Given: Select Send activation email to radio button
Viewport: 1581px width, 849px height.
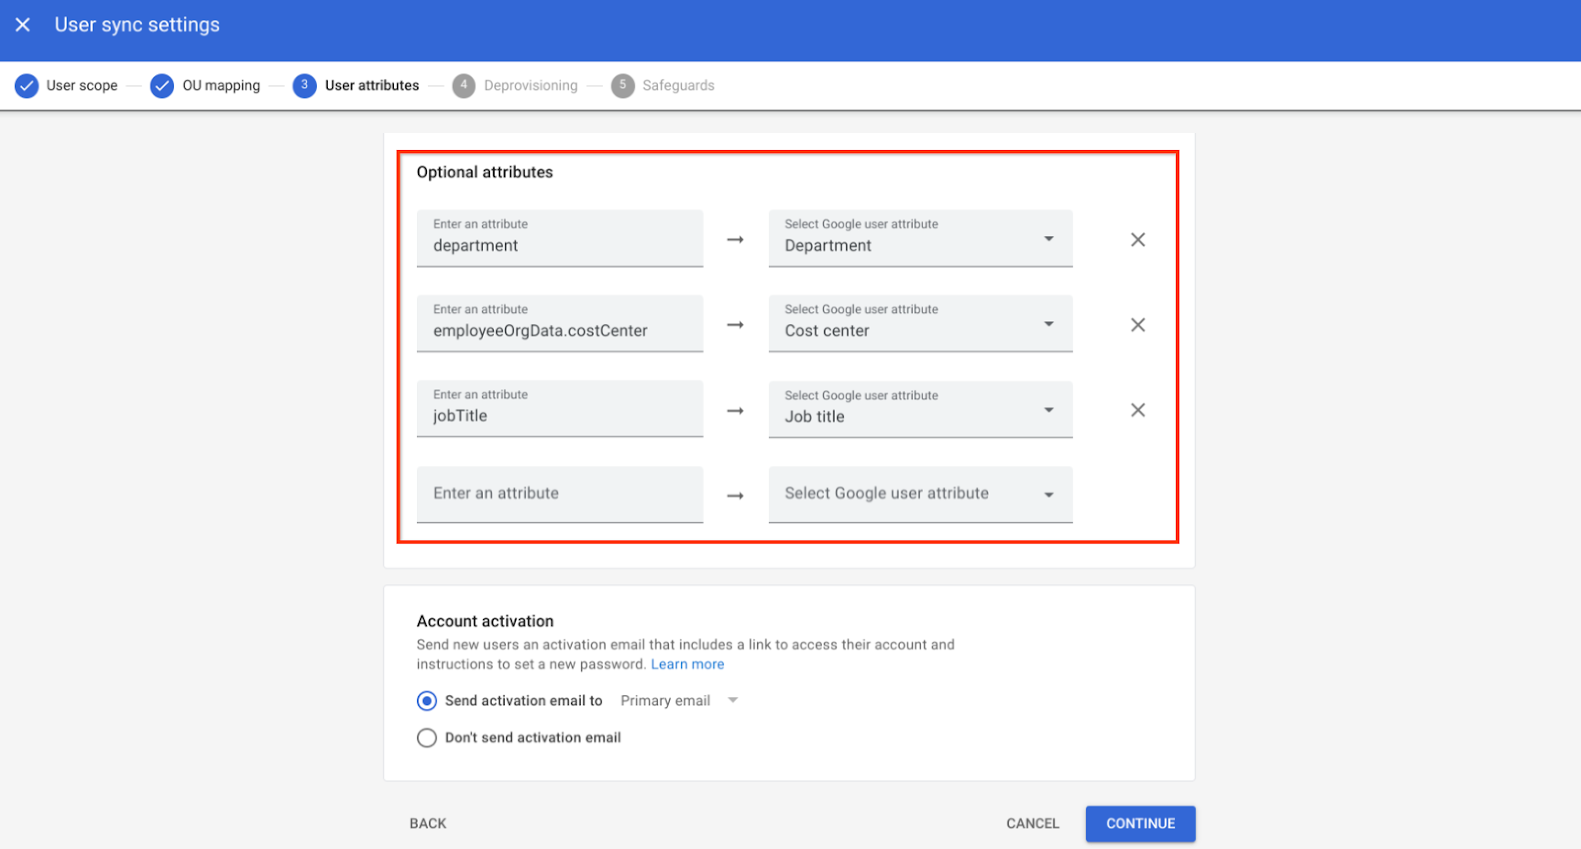Looking at the screenshot, I should pyautogui.click(x=426, y=700).
